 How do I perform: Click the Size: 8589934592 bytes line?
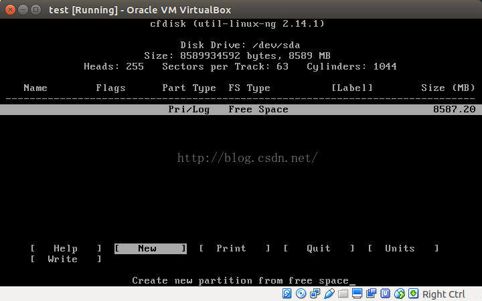(237, 56)
